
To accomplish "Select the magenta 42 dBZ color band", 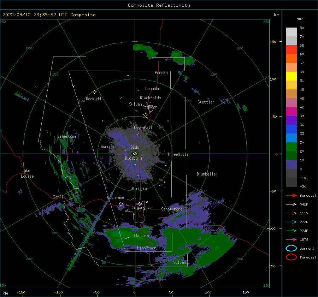I will (x=291, y=112).
